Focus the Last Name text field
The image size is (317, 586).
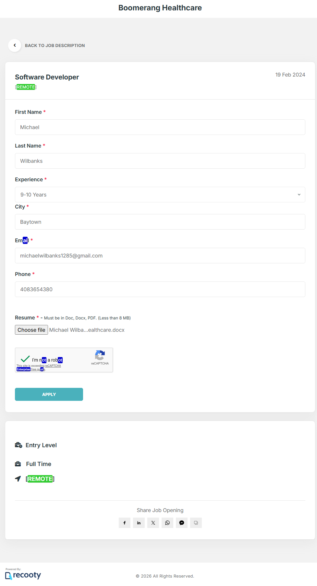coord(160,161)
